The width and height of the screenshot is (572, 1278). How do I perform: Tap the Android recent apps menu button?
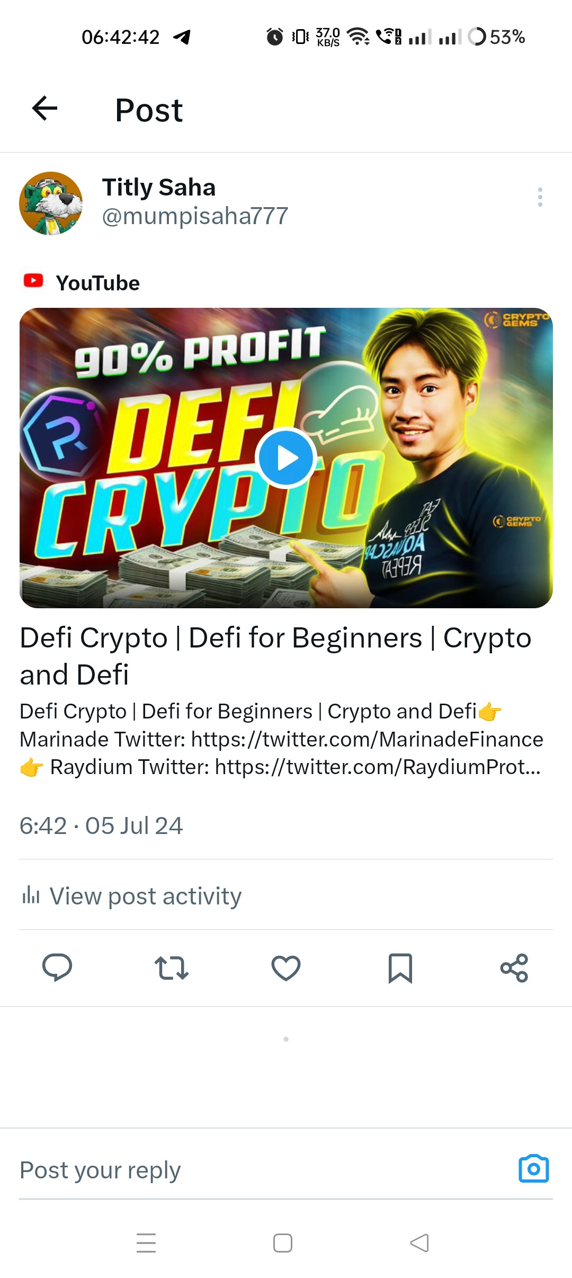pyautogui.click(x=146, y=1242)
